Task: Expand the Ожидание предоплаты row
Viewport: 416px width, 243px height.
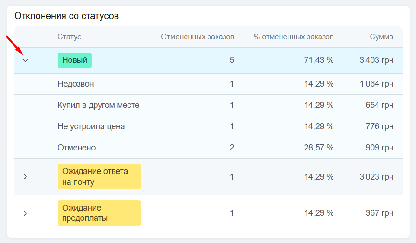Action: click(x=26, y=213)
